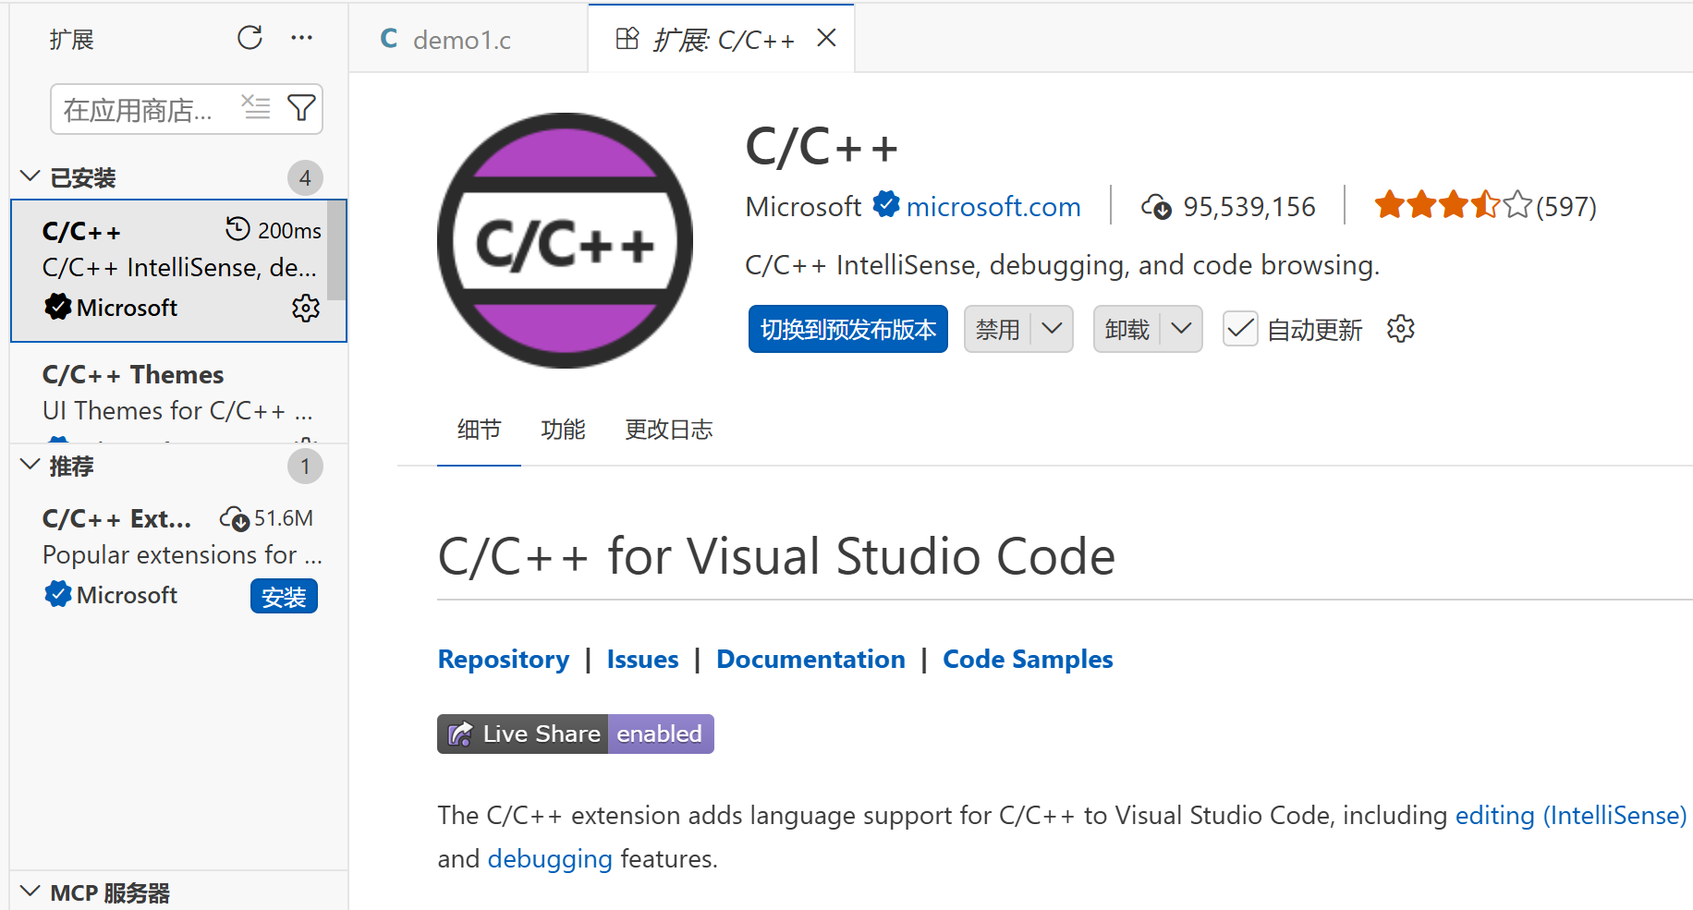
Task: Click the Live Share enabled badge
Action: pyautogui.click(x=575, y=734)
